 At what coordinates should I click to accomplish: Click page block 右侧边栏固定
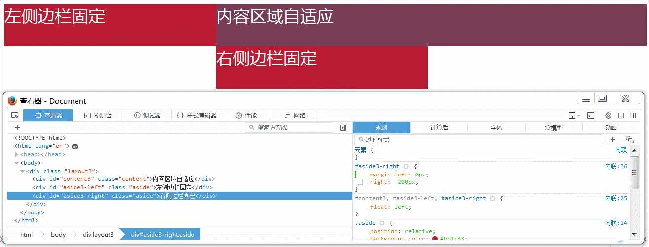[322, 68]
